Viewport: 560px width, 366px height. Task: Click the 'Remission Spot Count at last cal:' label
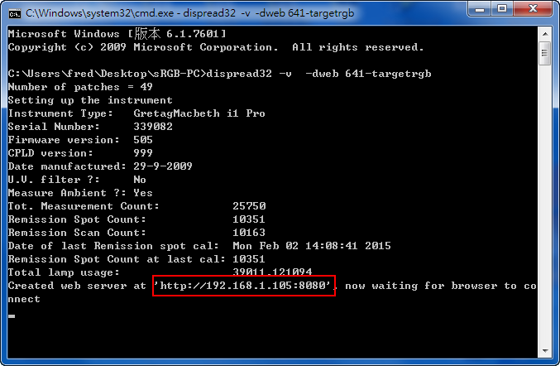[x=117, y=259]
